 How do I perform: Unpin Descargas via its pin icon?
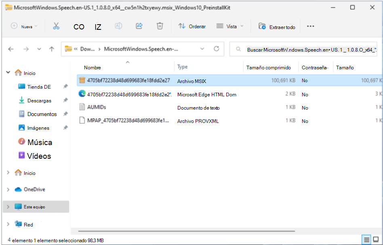point(65,100)
